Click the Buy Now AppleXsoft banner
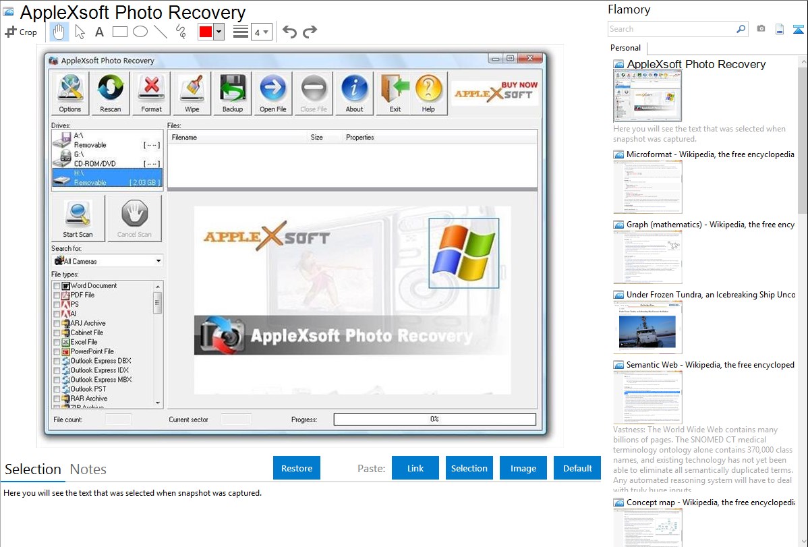 [x=495, y=92]
